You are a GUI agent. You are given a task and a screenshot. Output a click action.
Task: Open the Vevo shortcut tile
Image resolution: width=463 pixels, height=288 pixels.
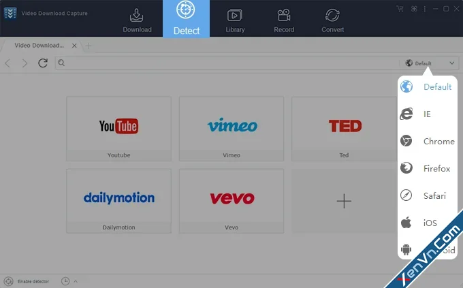(x=231, y=201)
